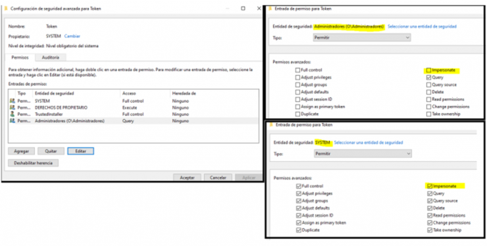Screen dimensions: 487x246
Task: Check Assign as primary token for Administradores
Action: coord(298,107)
